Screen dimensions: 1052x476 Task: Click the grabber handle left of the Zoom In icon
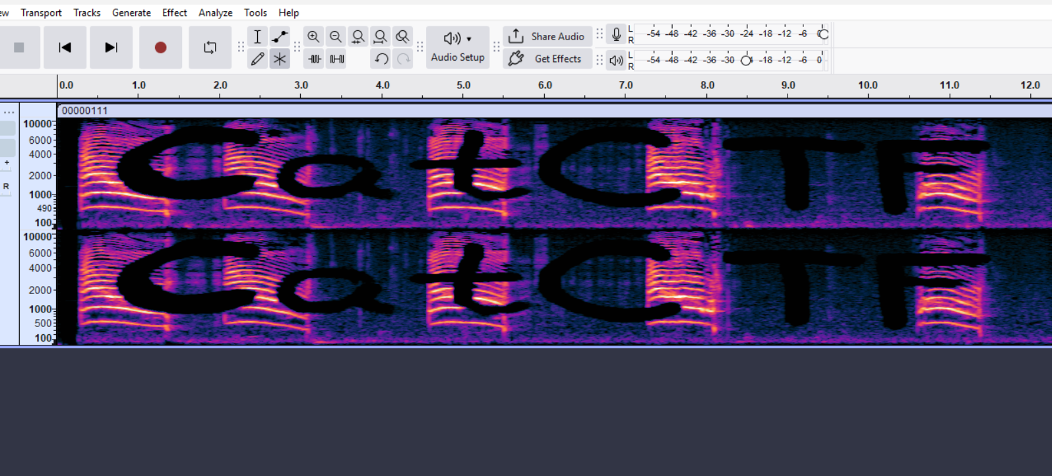(297, 47)
